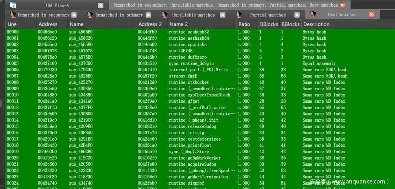Click runtime.cputicks in Name 2 column
This screenshot has width=395, height=189.
[x=188, y=44]
